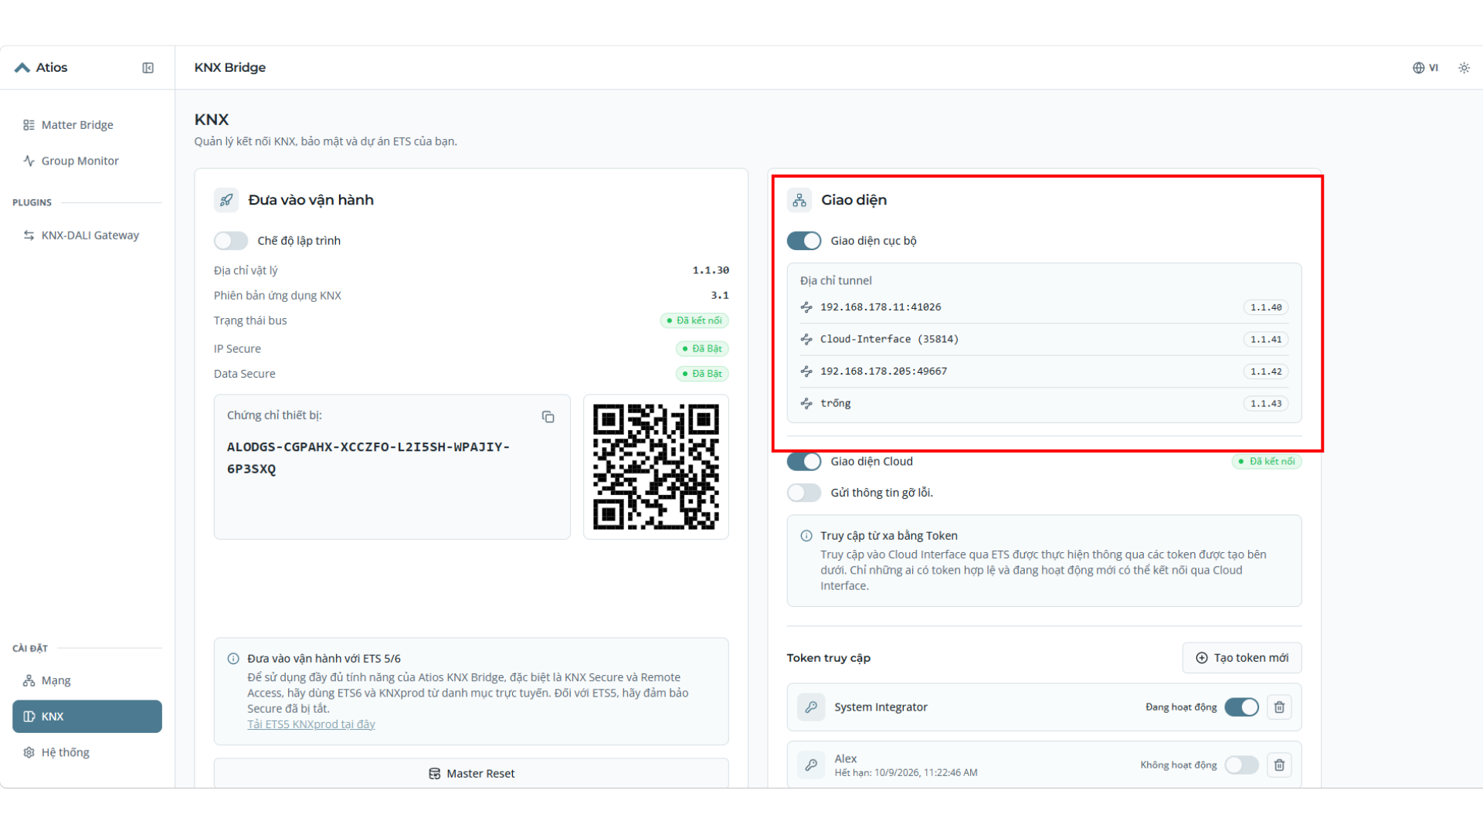Go to Mạng settings
Viewport: 1483px width, 834px height.
87,680
